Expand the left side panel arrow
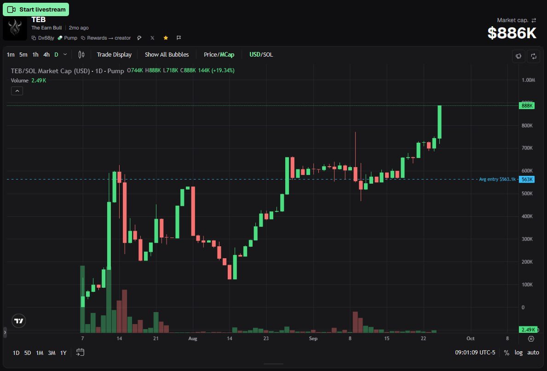 pyautogui.click(x=5, y=332)
